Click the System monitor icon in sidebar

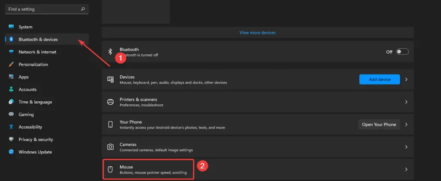(11, 27)
